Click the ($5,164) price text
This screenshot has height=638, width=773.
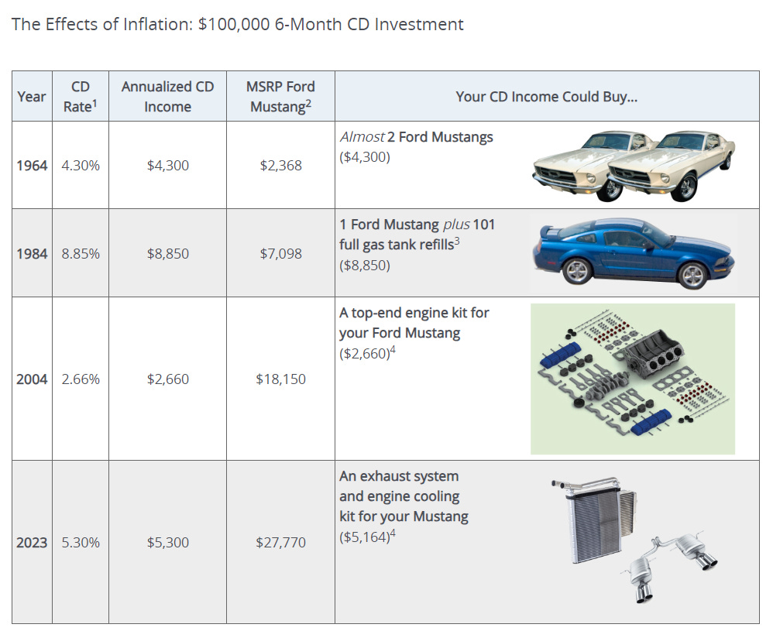(x=367, y=537)
